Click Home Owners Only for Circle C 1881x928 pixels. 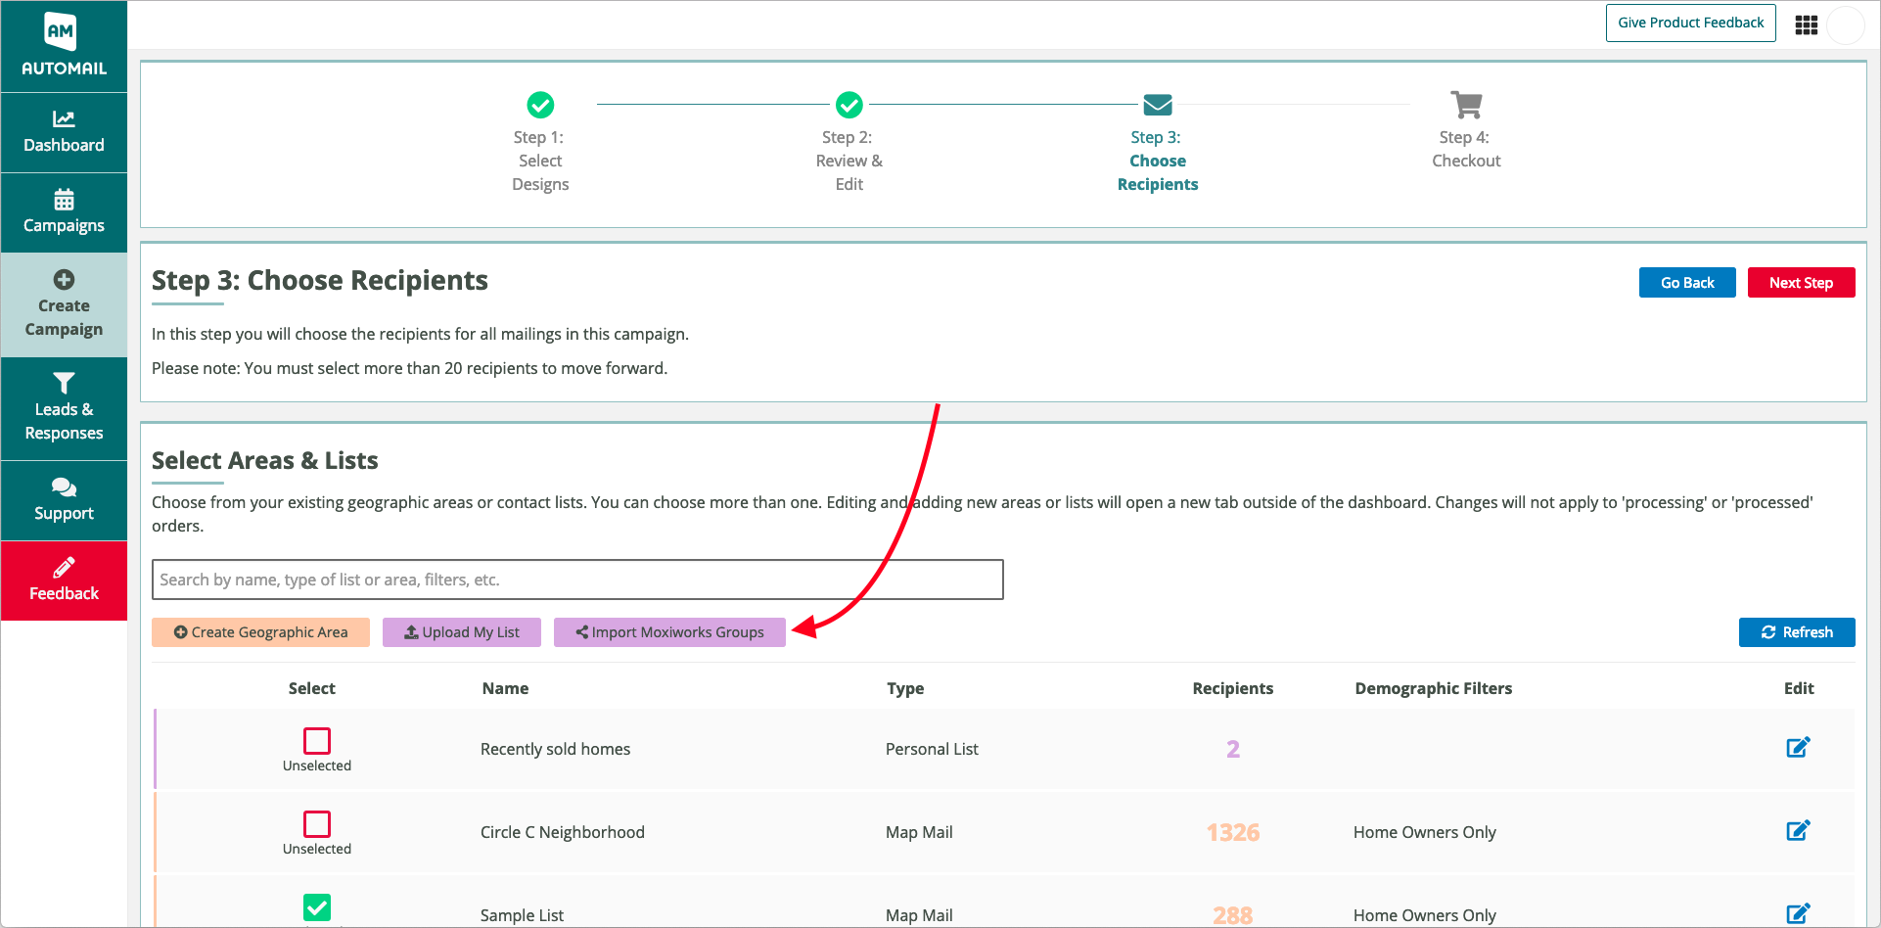[1424, 832]
